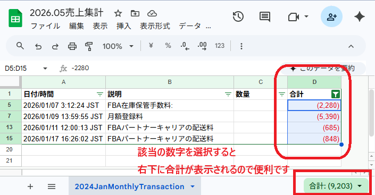Open the データ menu
Viewport: 375px width, 195px height.
[190, 26]
